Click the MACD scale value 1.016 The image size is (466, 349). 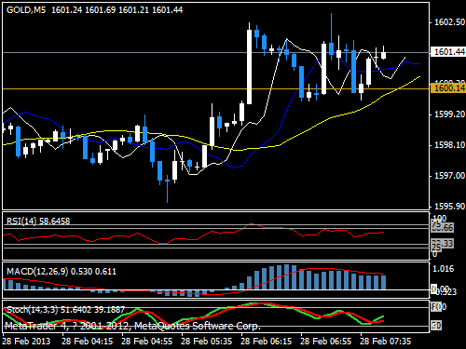[x=443, y=269]
